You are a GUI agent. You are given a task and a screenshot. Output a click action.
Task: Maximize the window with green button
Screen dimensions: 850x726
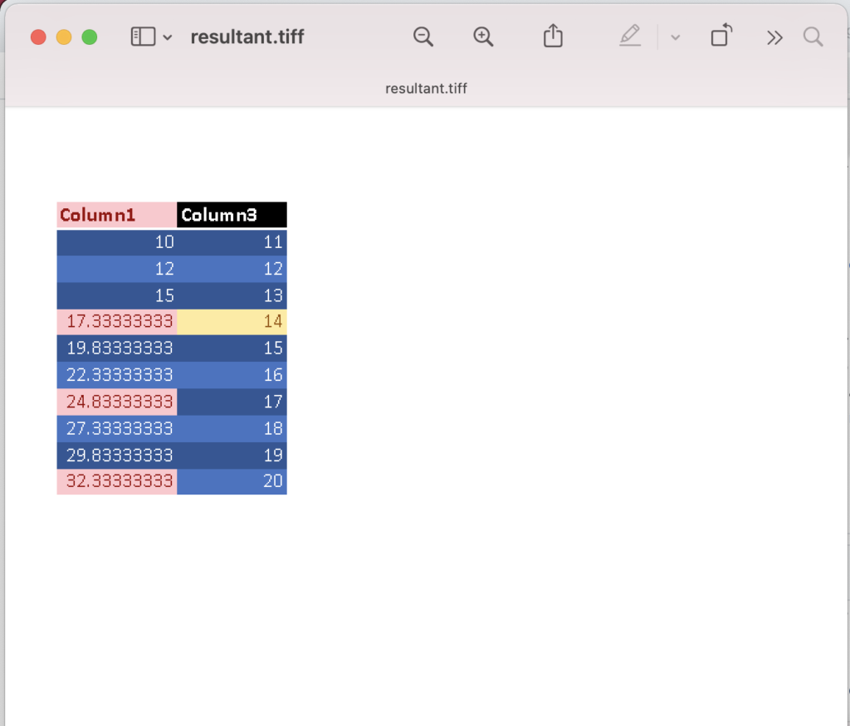pyautogui.click(x=90, y=37)
